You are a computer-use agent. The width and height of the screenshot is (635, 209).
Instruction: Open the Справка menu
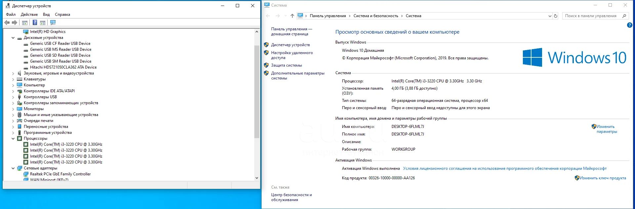[x=63, y=15]
